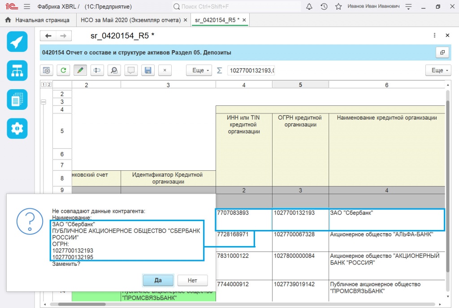Open the Еще dropdown beside the save toolbar
The image size is (459, 308).
point(199,70)
